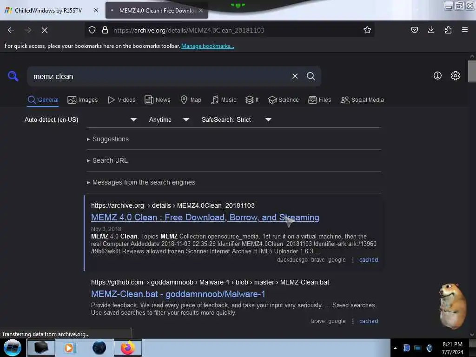This screenshot has height=357, width=476.
Task: Click the tray power clock icon
Action: [429, 348]
